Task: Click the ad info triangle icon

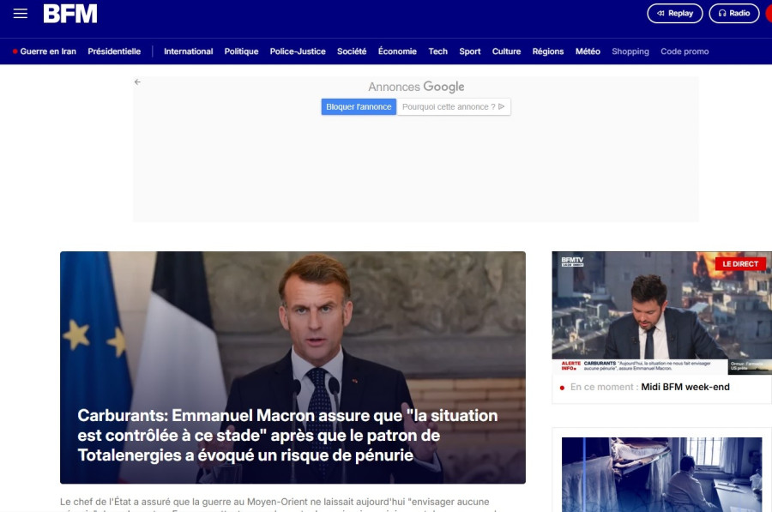Action: (x=503, y=107)
